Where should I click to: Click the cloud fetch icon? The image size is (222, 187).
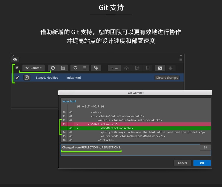pyautogui.click(x=126, y=68)
